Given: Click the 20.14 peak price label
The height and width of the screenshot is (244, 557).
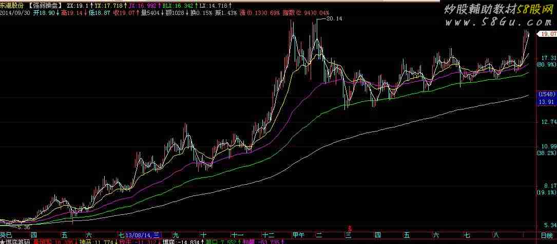Looking at the screenshot, I should click(334, 19).
